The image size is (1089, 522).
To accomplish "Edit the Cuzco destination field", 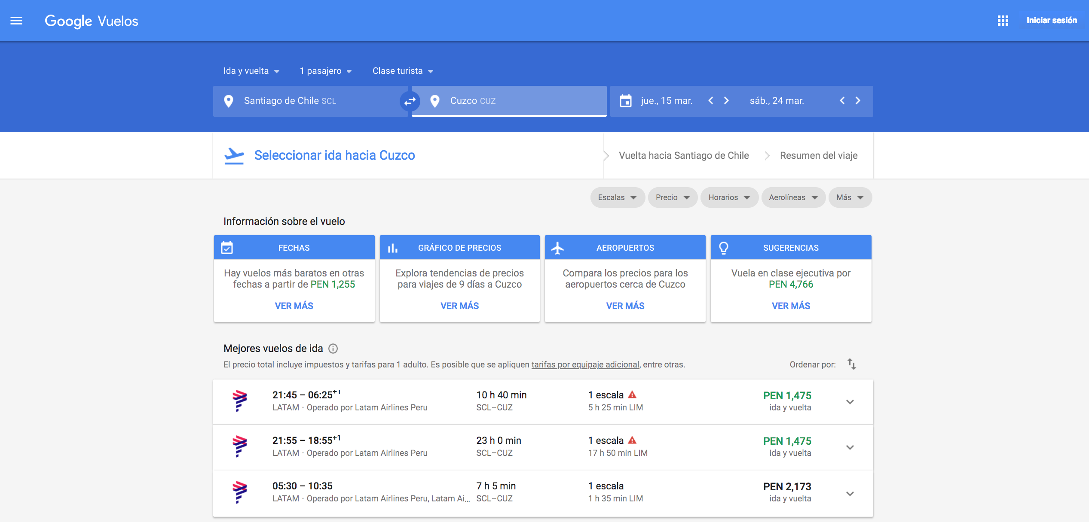I will [509, 101].
